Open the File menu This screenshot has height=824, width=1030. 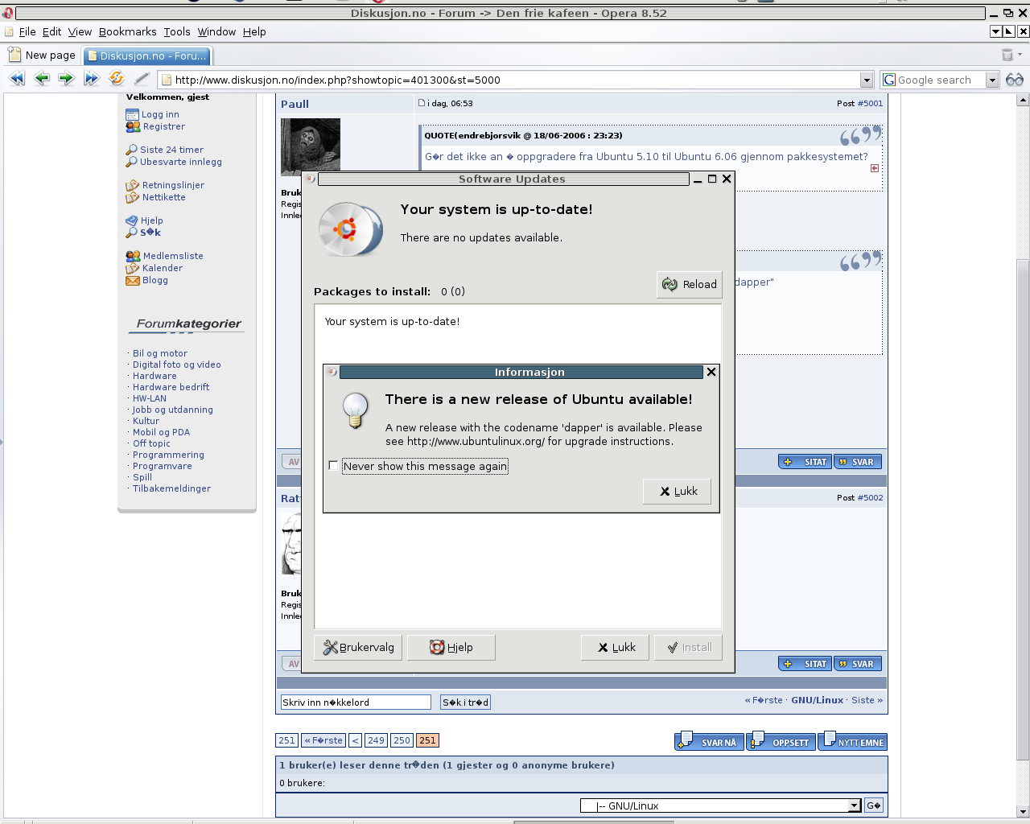pos(27,31)
